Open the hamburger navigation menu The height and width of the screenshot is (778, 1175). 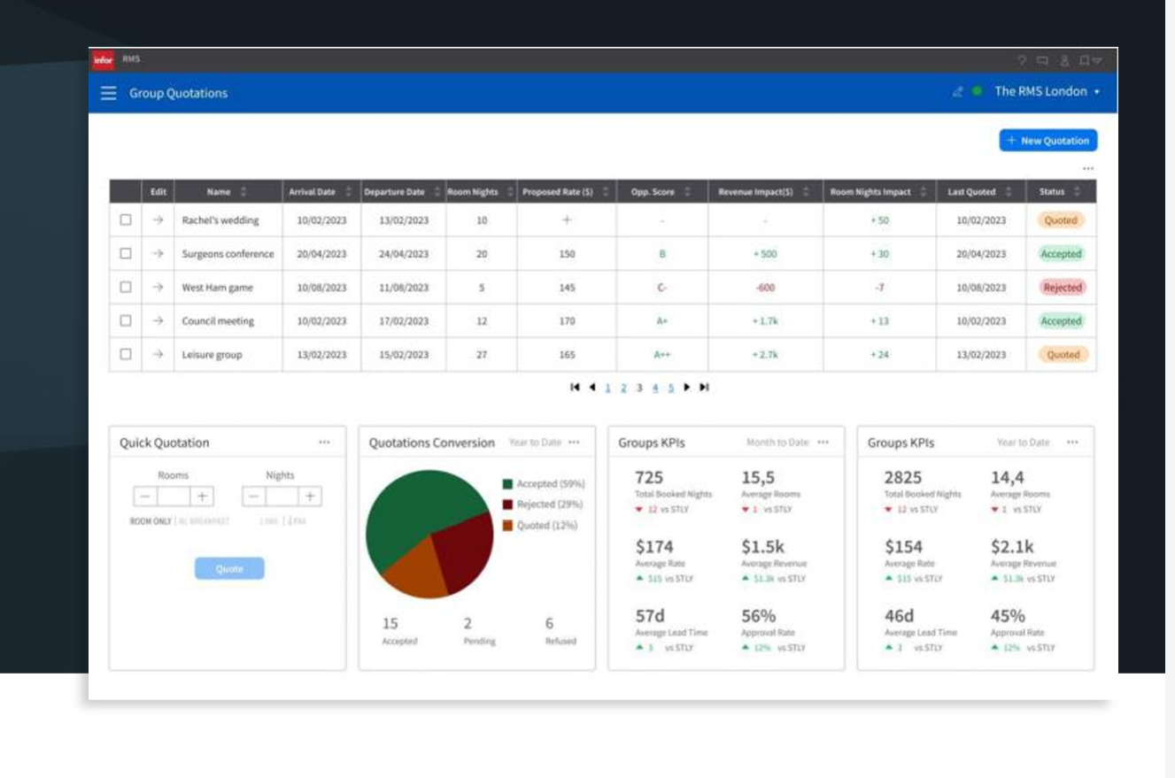[108, 93]
